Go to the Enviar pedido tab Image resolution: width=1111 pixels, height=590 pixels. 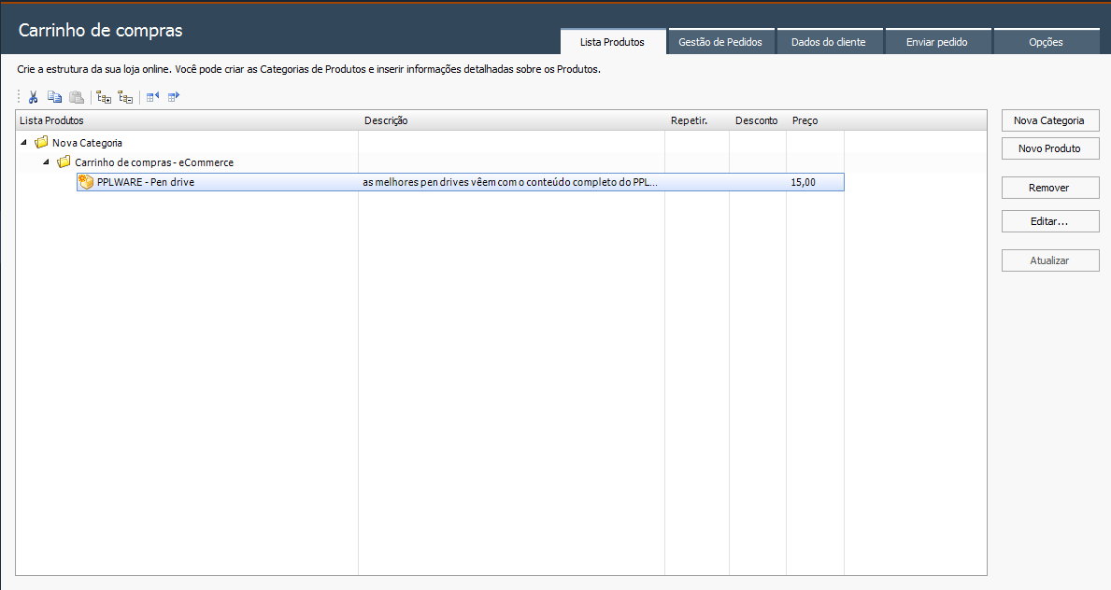click(936, 42)
